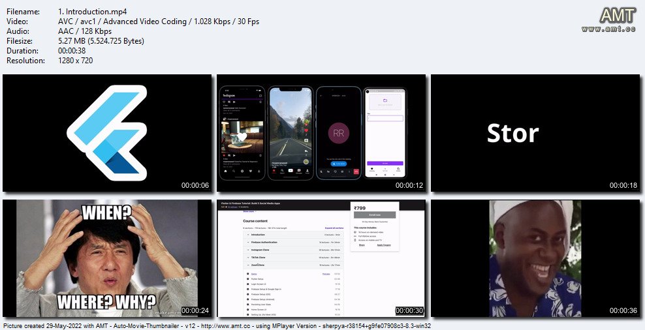The image size is (645, 330).
Task: Click the ₹799 price text
Action: [360, 208]
